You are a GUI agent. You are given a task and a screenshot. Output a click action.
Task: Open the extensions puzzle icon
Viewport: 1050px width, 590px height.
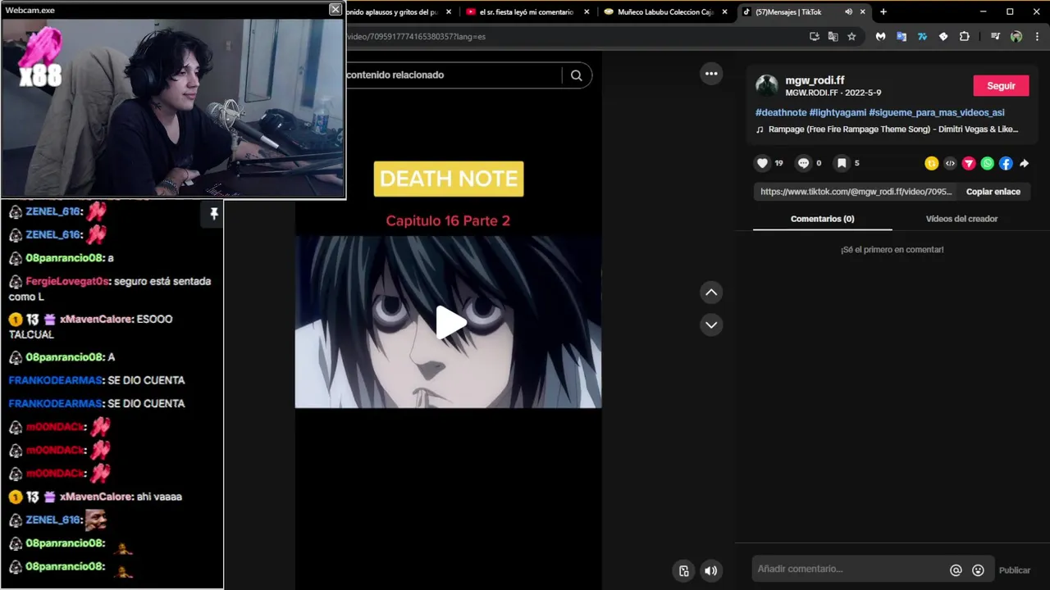tap(965, 36)
